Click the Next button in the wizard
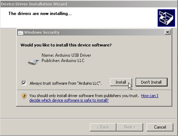This screenshot has height=136, width=178. point(130,127)
